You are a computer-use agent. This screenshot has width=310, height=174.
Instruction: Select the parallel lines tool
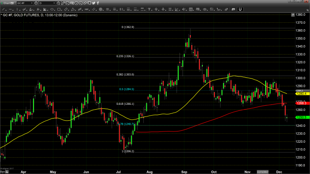coord(94,9)
